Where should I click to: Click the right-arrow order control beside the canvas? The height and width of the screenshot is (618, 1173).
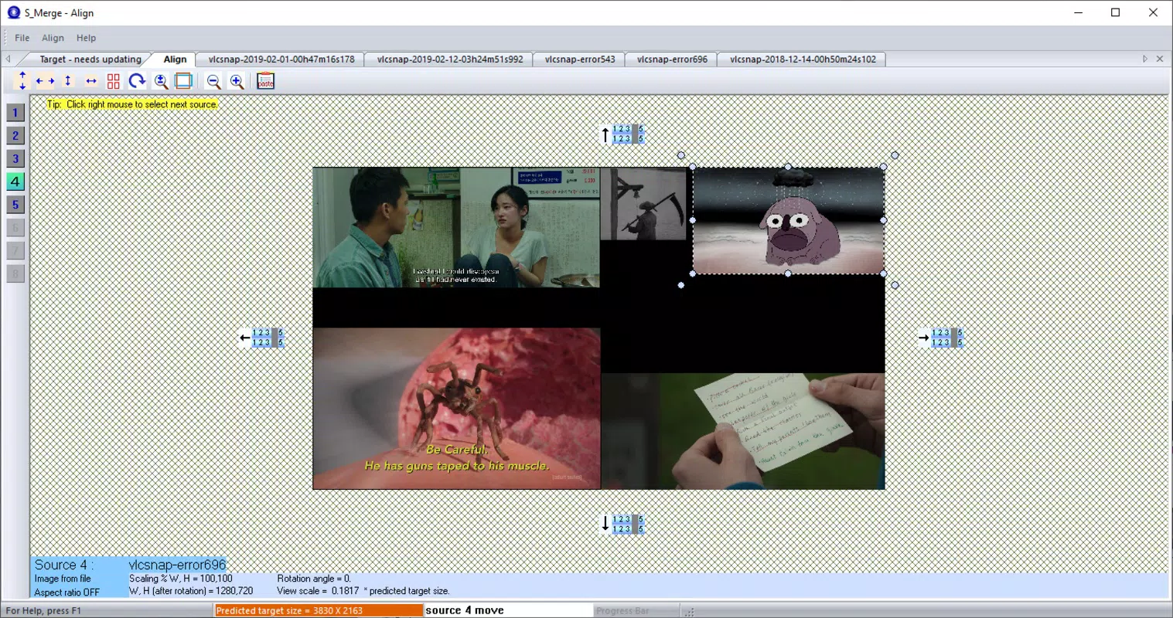[940, 338]
